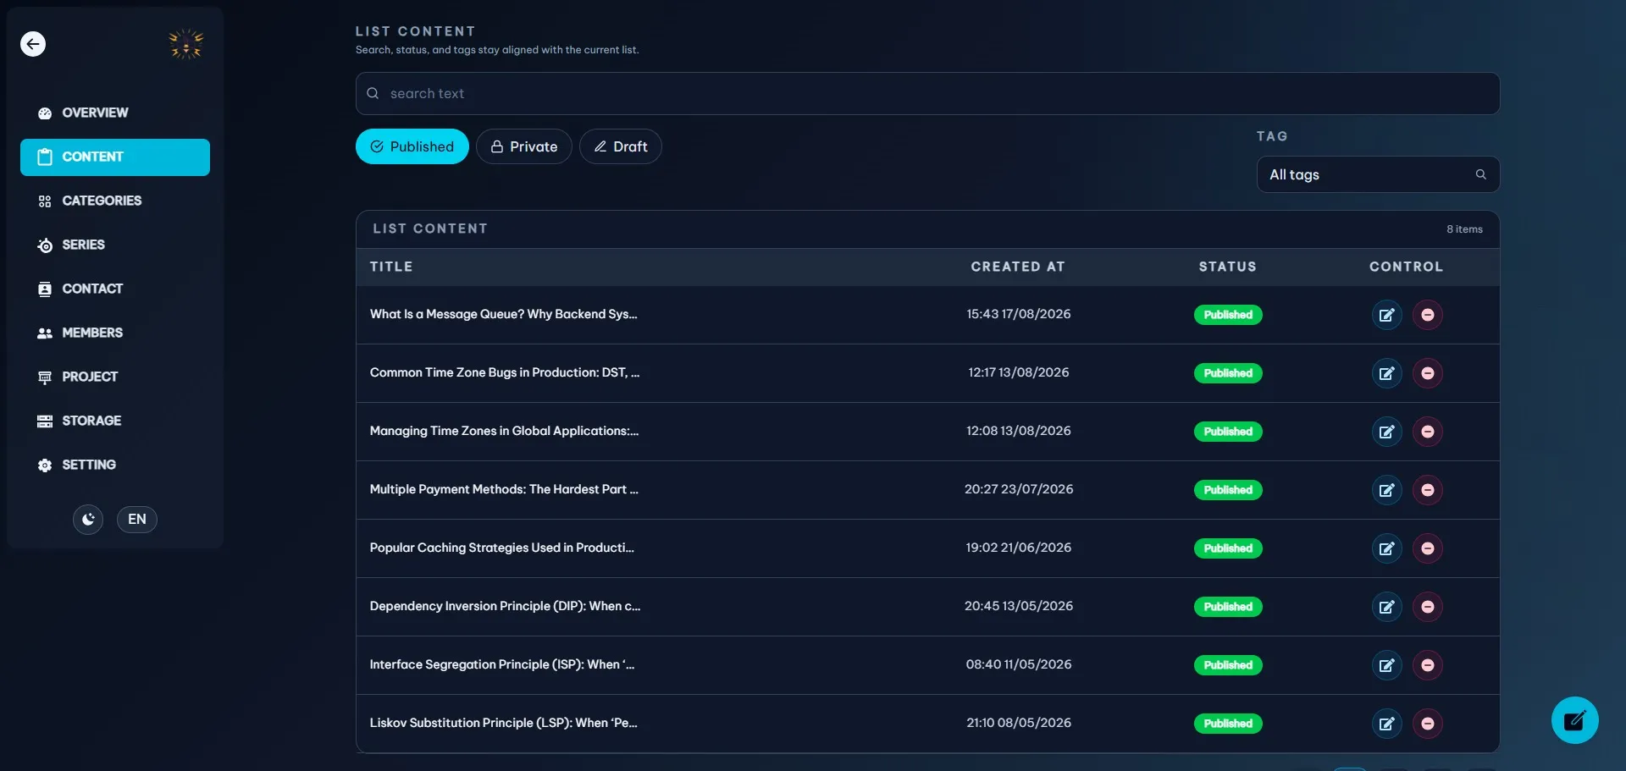The width and height of the screenshot is (1626, 771).
Task: Edit 'Dependency Inversion Principle' post
Action: [1387, 608]
